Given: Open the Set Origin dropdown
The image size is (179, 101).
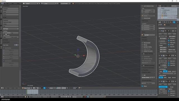Looking at the screenshot, I should [11, 29].
